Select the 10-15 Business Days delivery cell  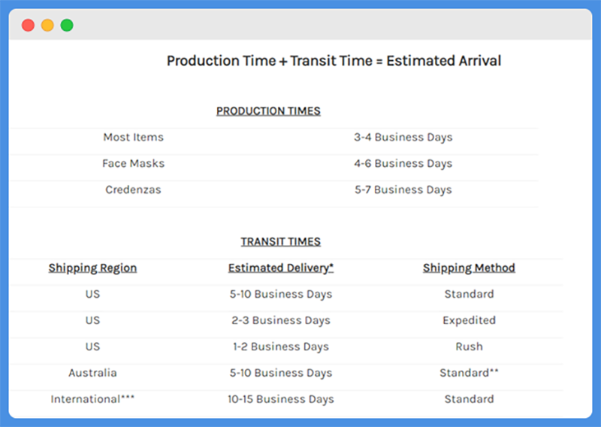click(281, 399)
